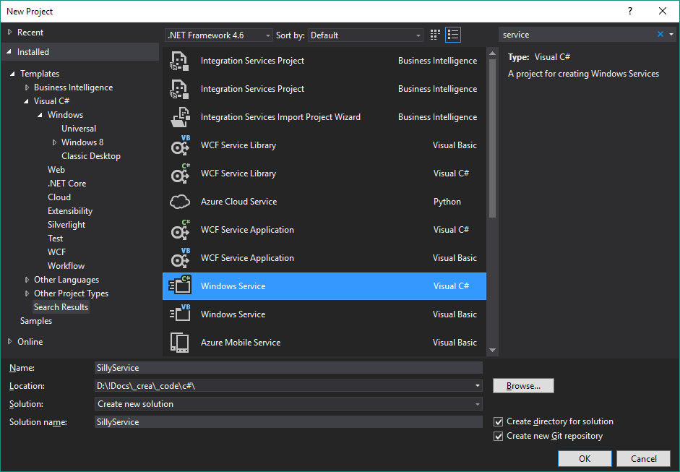Close the New Project dialog
The height and width of the screenshot is (472, 680).
662,12
